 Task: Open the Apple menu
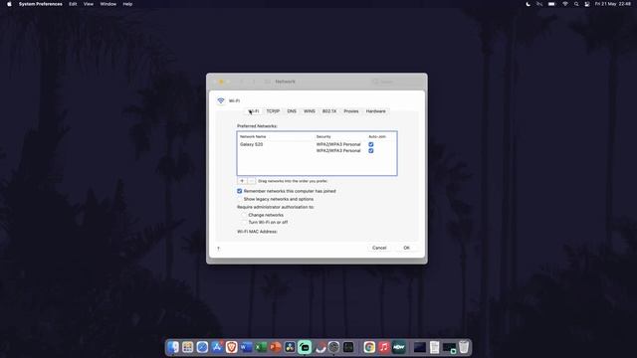(9, 4)
